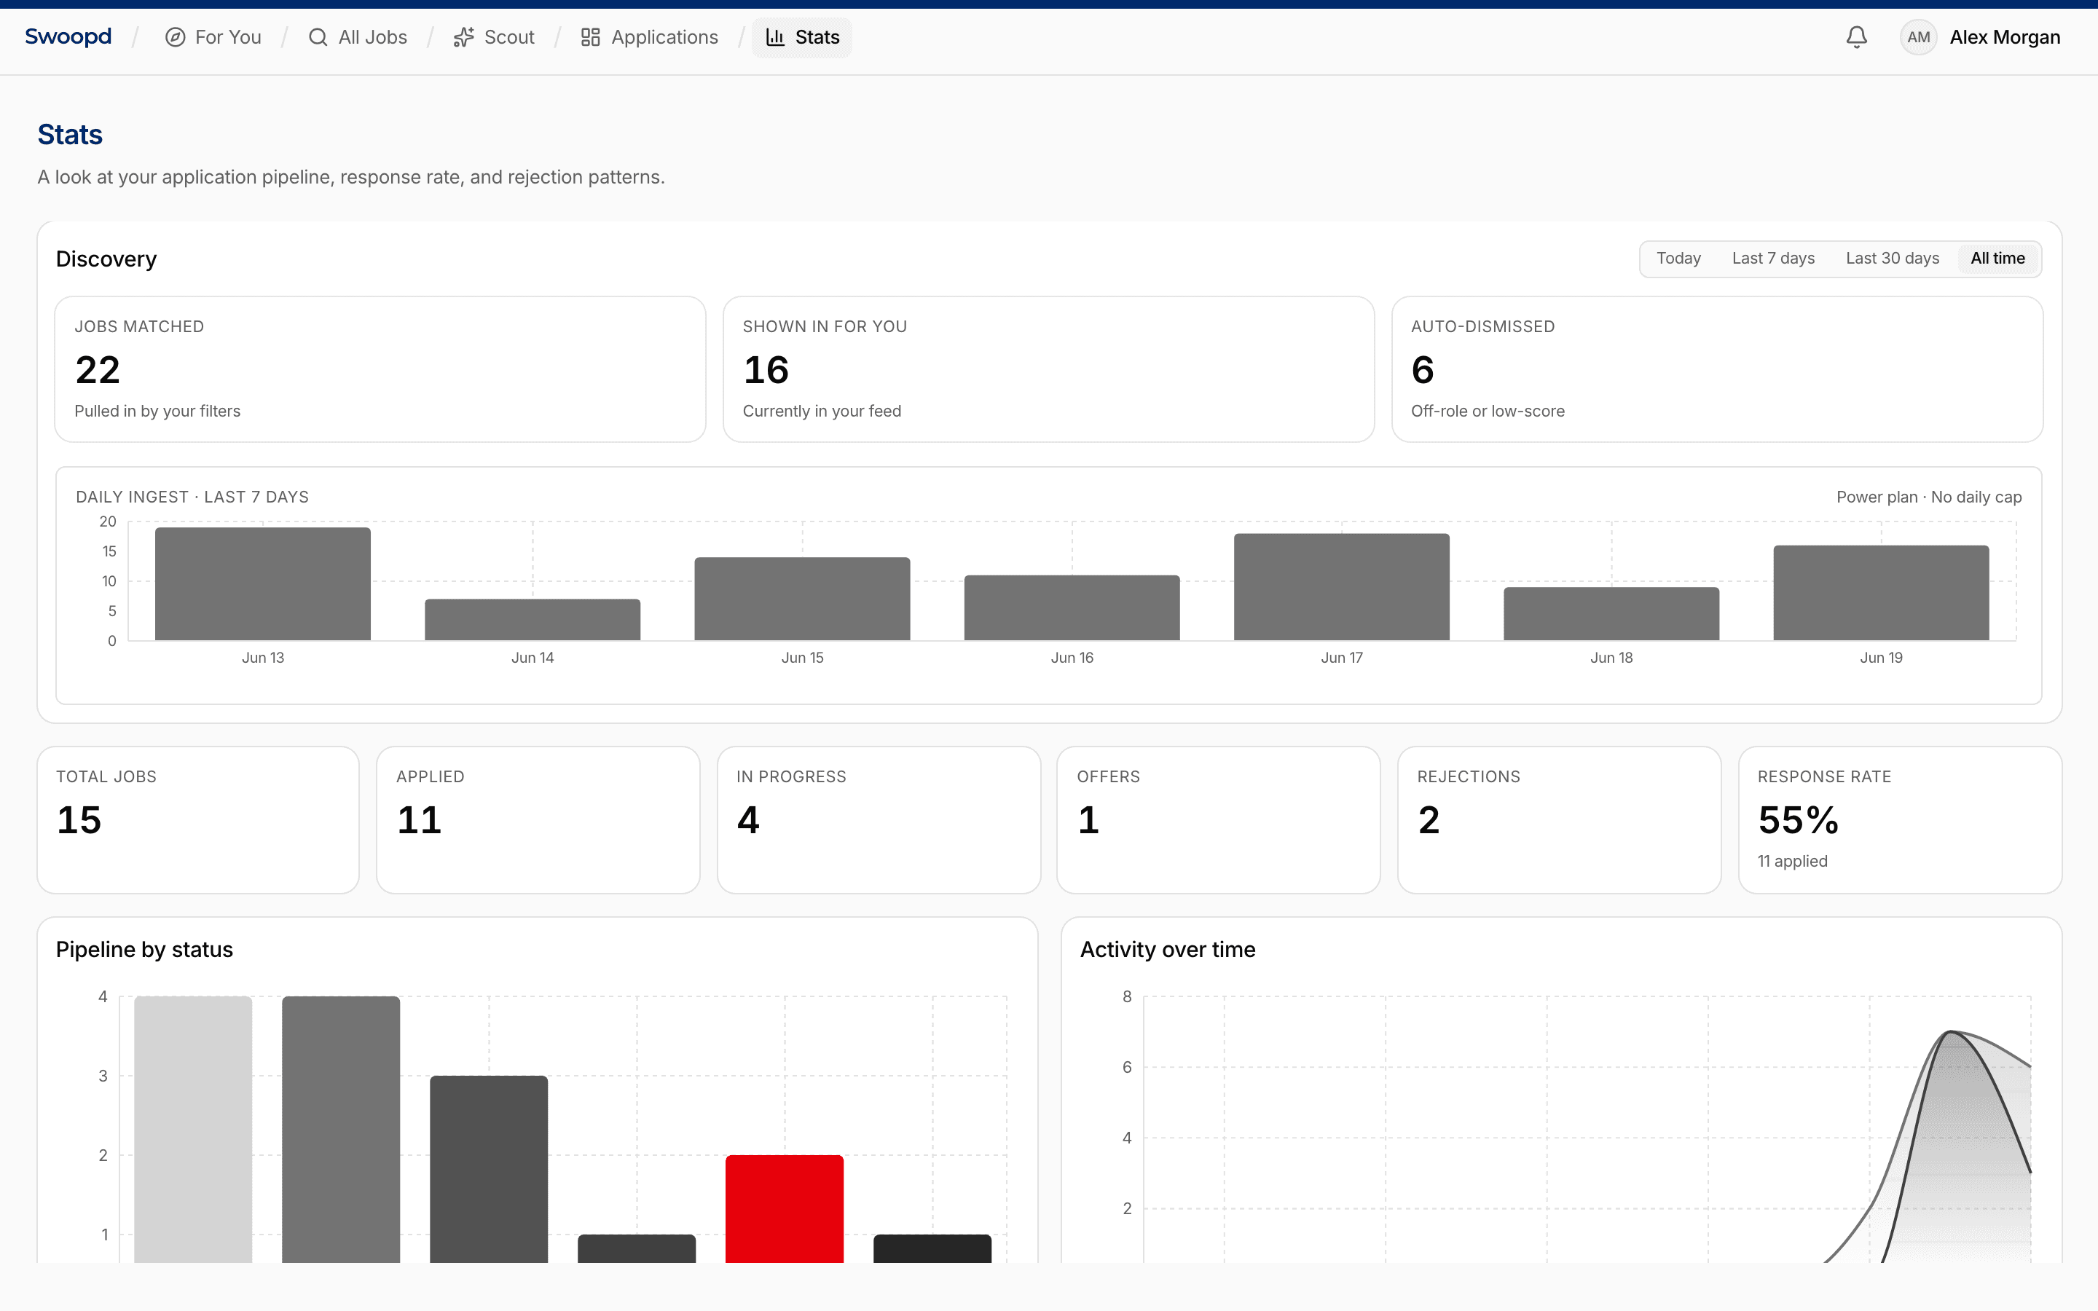The image size is (2098, 1311).
Task: Click the Jun 14 ingest bar
Action: (x=533, y=620)
